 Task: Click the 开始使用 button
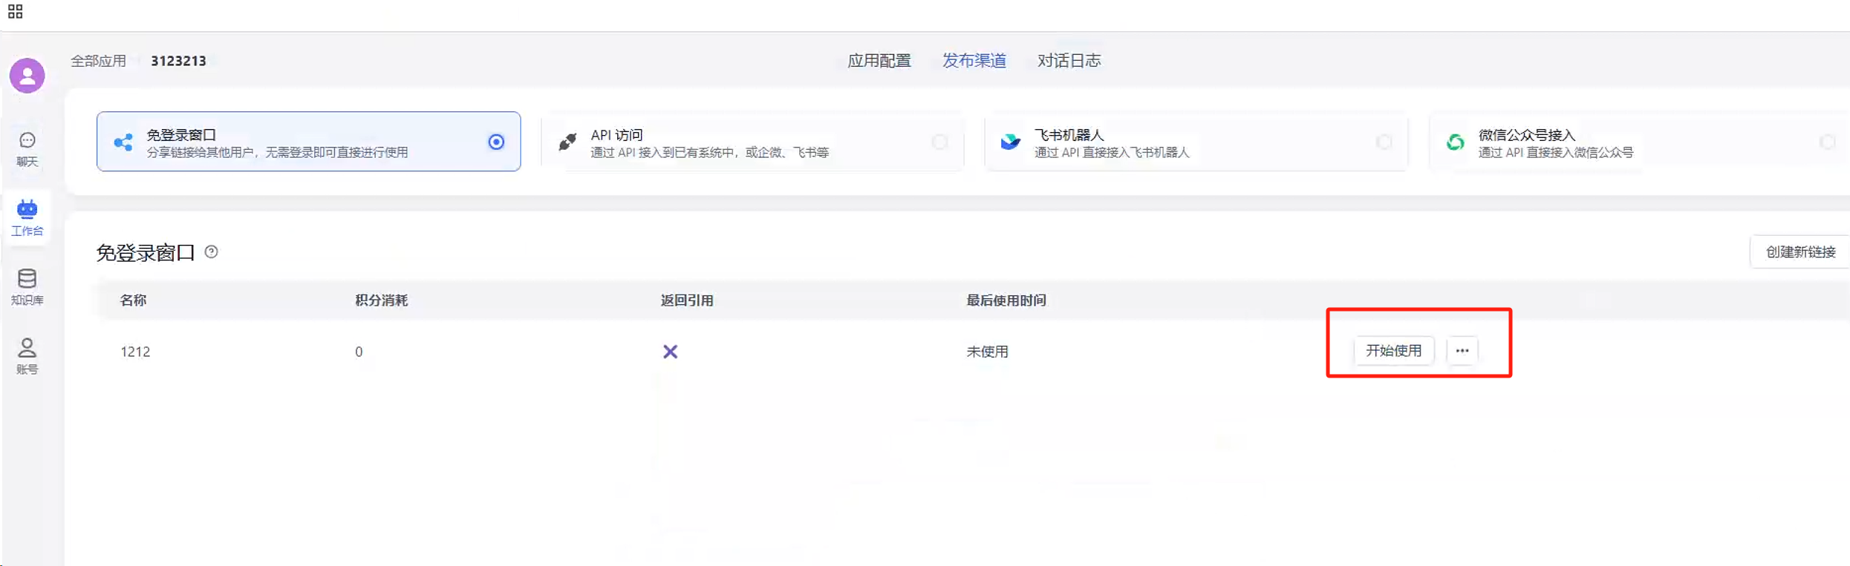point(1393,351)
